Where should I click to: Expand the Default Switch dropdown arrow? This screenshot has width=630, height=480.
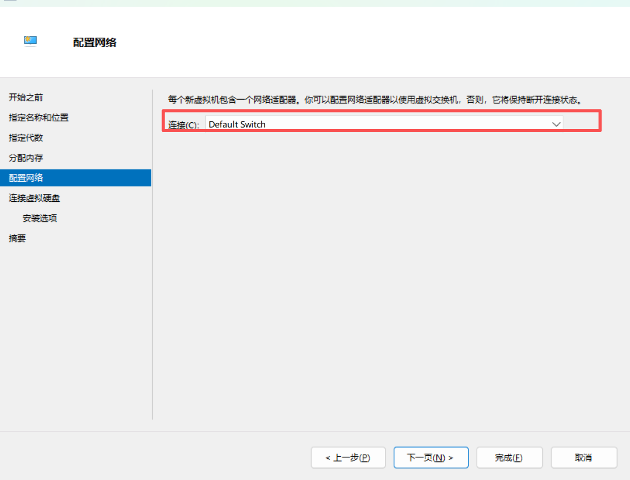point(556,124)
